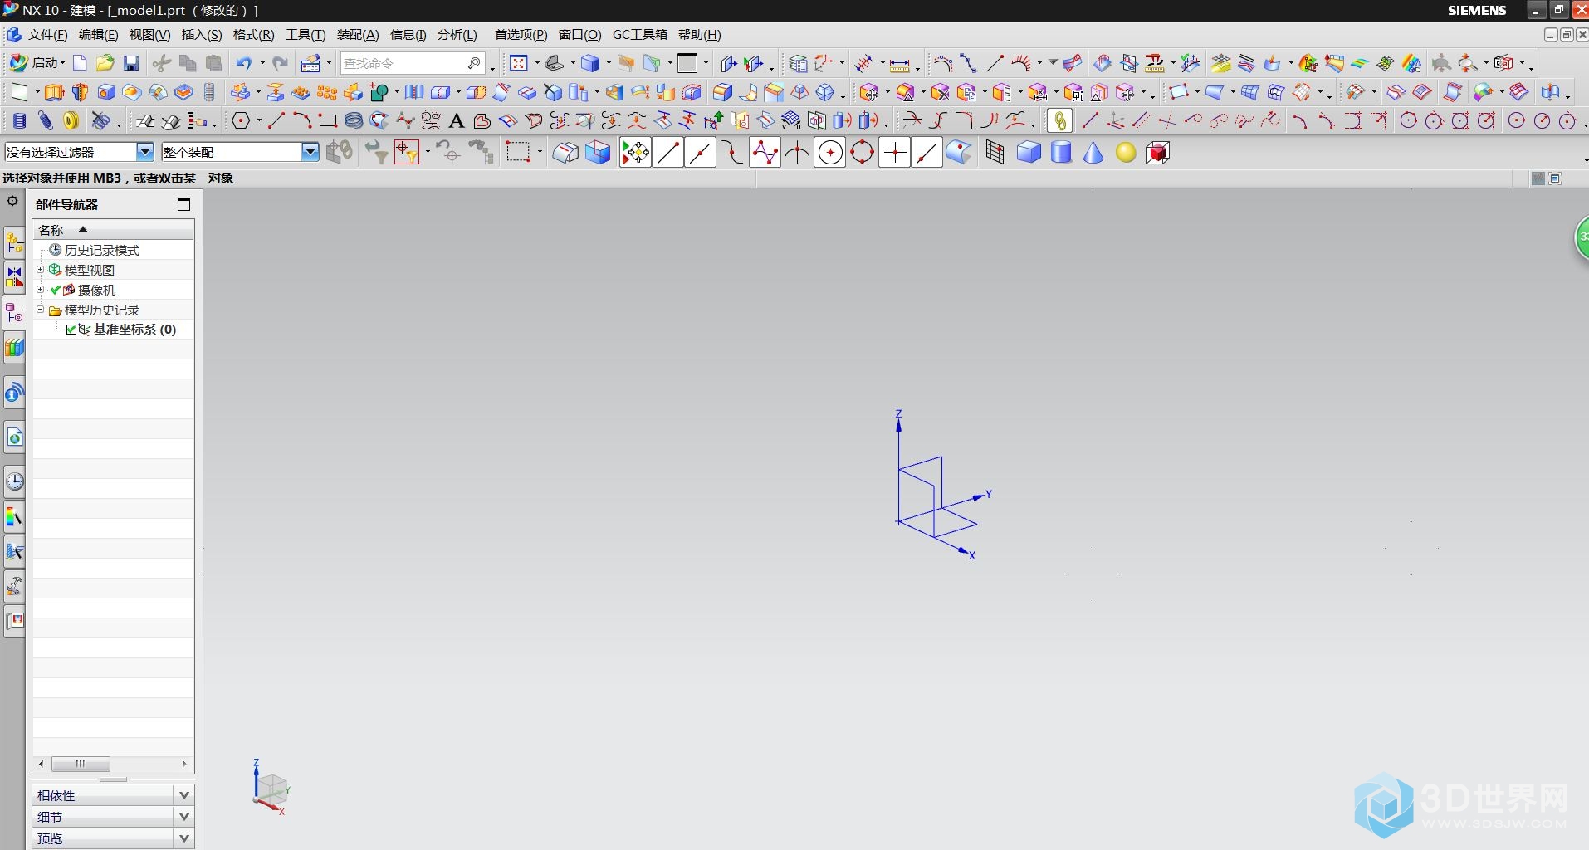Open rectangle selection mode dropdown arrow

(x=540, y=153)
